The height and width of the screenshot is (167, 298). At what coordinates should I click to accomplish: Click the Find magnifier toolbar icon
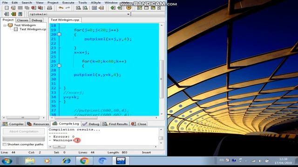point(78,8)
